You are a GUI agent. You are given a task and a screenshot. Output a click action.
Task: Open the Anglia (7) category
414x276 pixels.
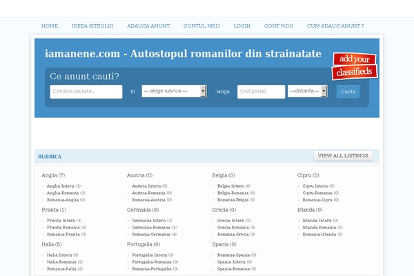click(53, 175)
